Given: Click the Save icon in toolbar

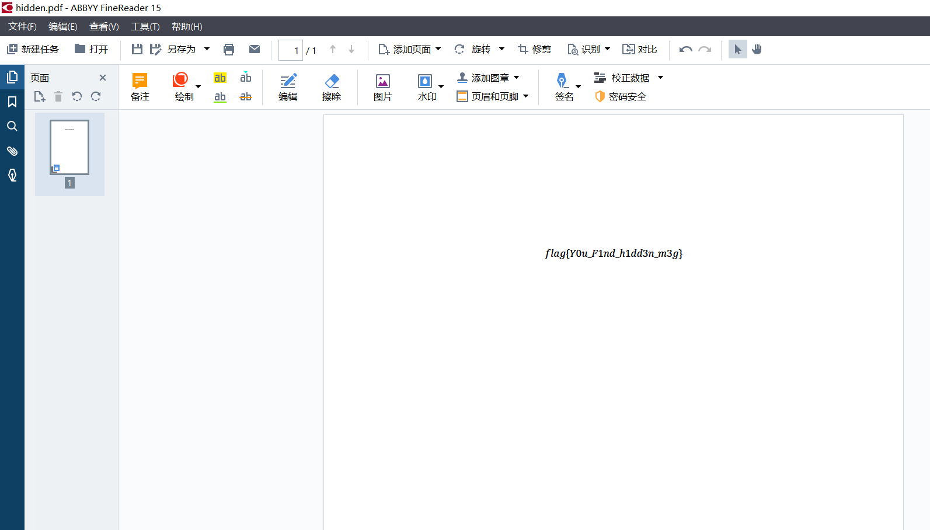Looking at the screenshot, I should (137, 50).
